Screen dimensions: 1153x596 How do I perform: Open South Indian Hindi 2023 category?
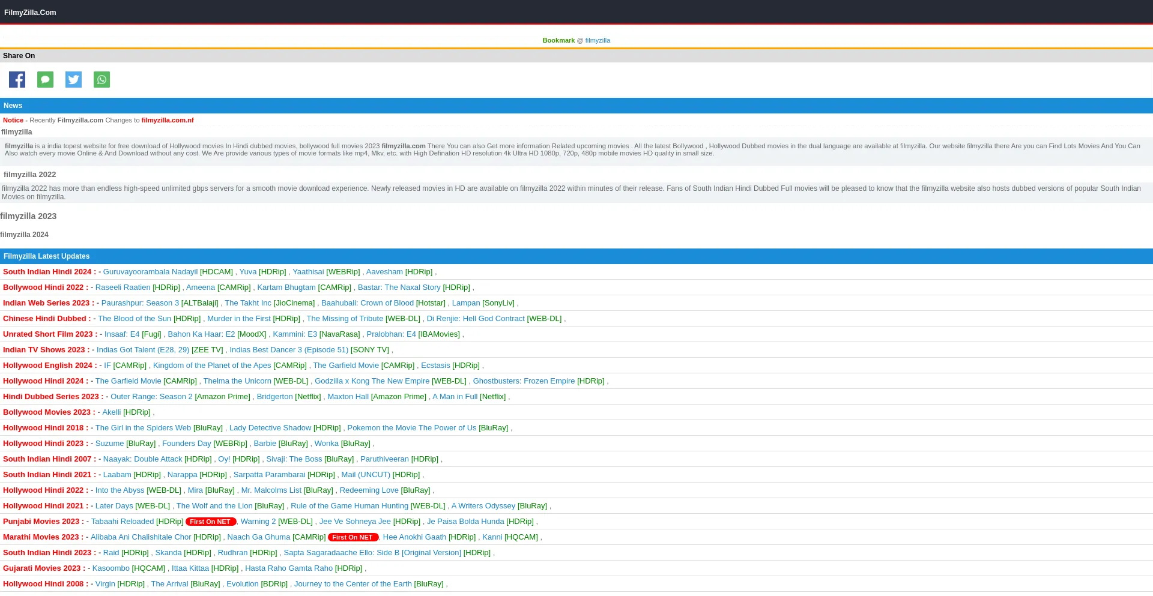pos(47,553)
